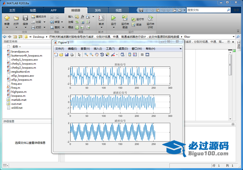Open the Compare (比较) dropdown arrow
The image size is (243, 170).
[x=44, y=22]
